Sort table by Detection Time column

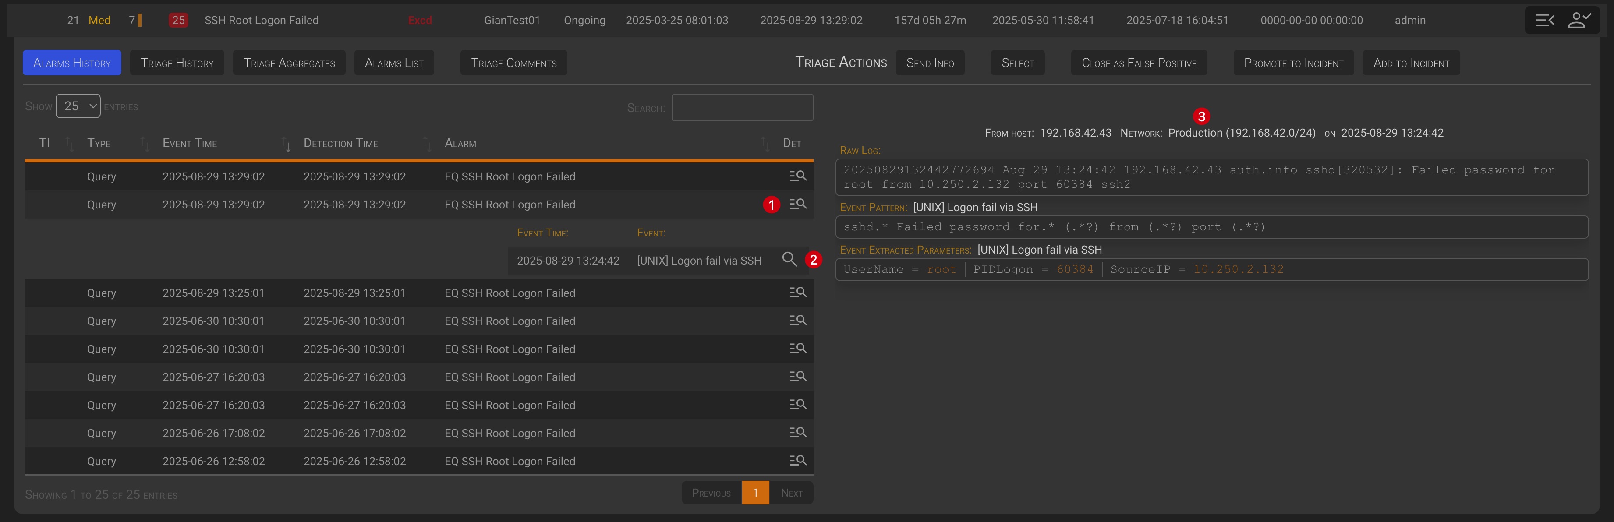[x=340, y=144]
